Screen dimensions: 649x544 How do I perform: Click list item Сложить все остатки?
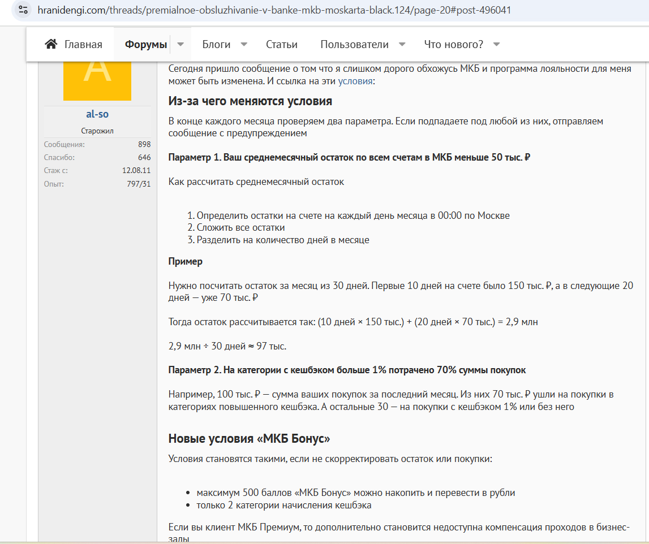coord(240,227)
